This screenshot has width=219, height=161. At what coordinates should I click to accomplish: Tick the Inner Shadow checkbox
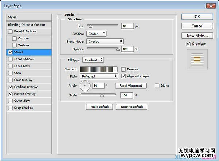coord(10,59)
